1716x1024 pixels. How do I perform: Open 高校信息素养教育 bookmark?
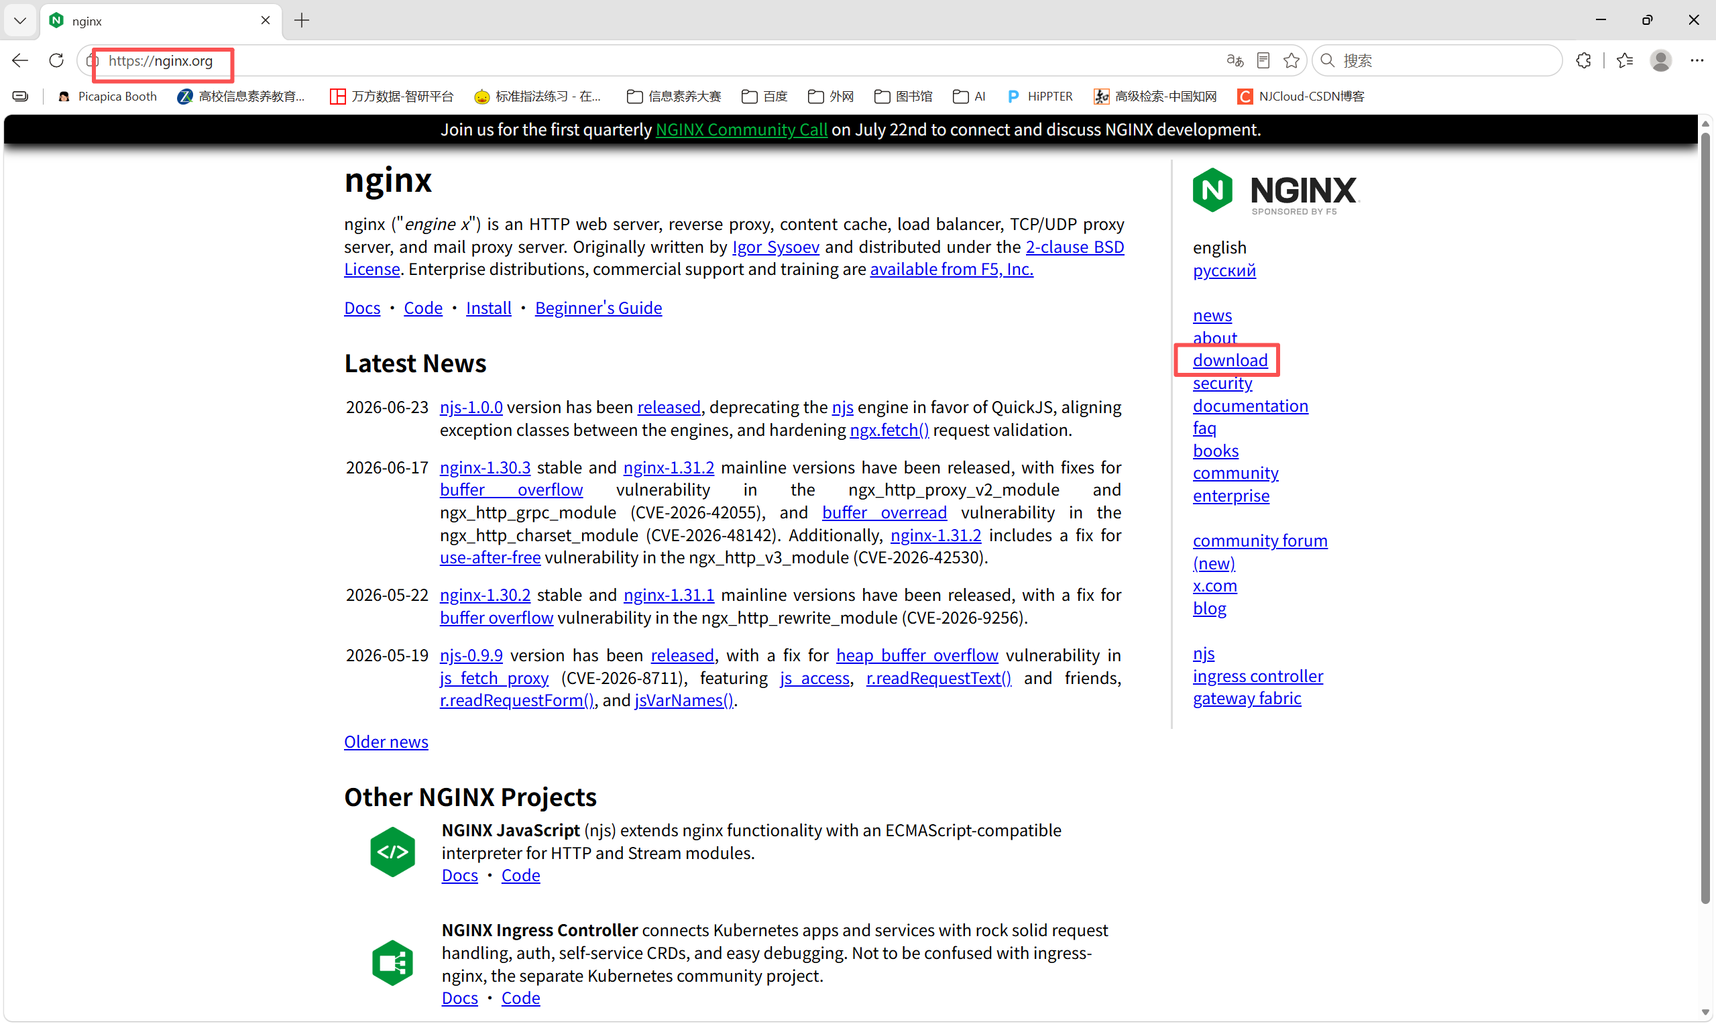pyautogui.click(x=241, y=97)
